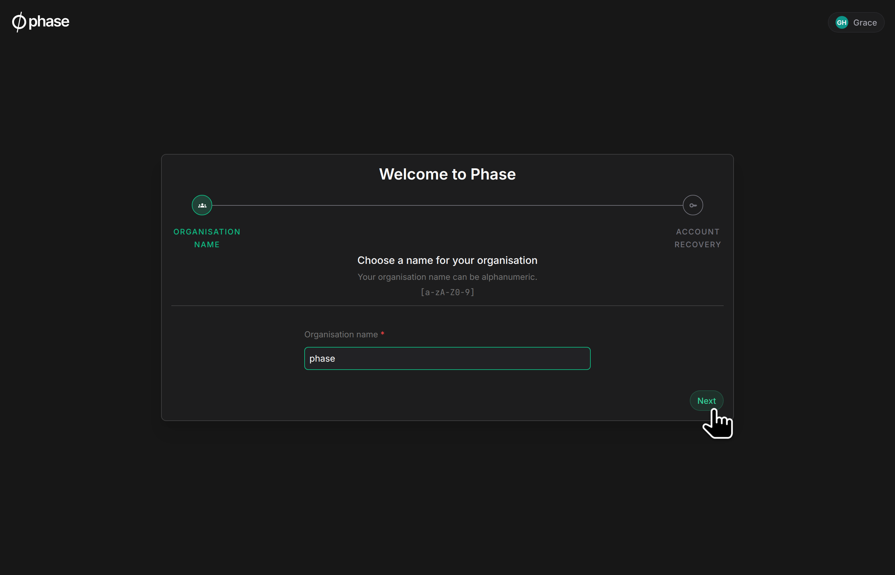Open the Grace user menu
The image size is (895, 575).
click(x=856, y=22)
